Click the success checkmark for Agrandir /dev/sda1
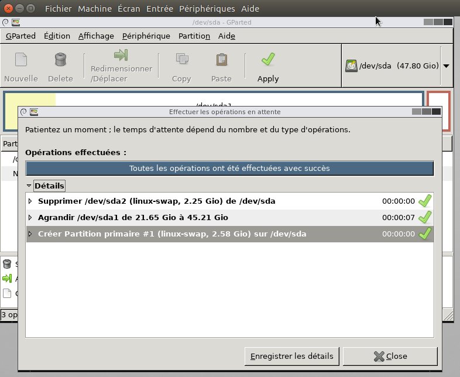Viewport: 460px width, 377px height. pos(425,217)
